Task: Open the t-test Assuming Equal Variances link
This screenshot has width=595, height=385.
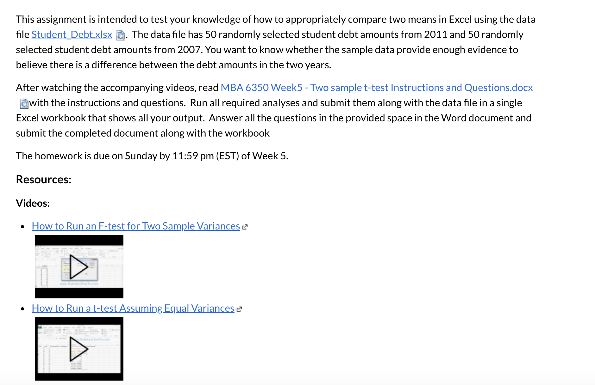Action: click(x=133, y=308)
